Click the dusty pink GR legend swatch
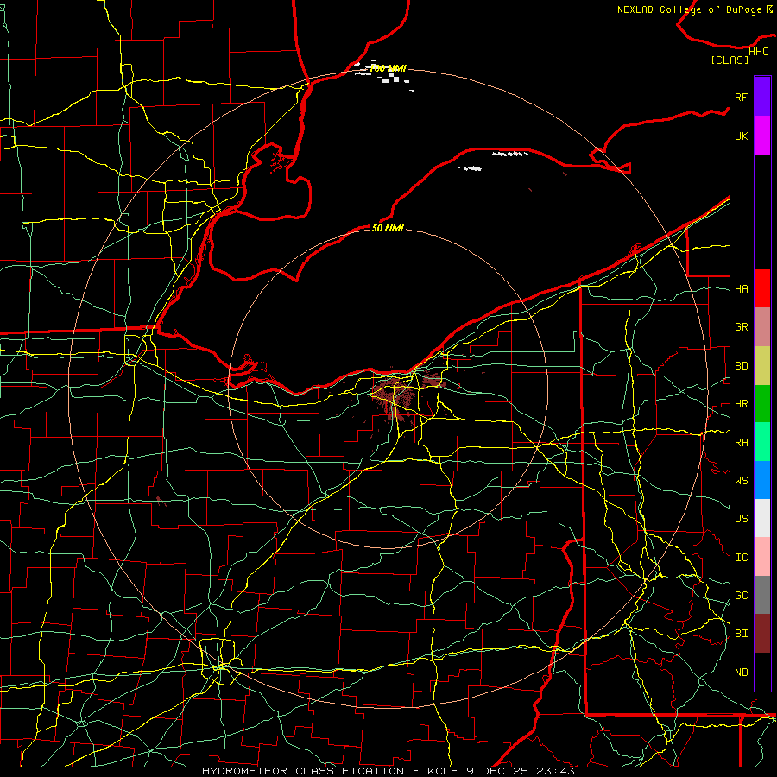777x777 pixels. click(x=762, y=327)
